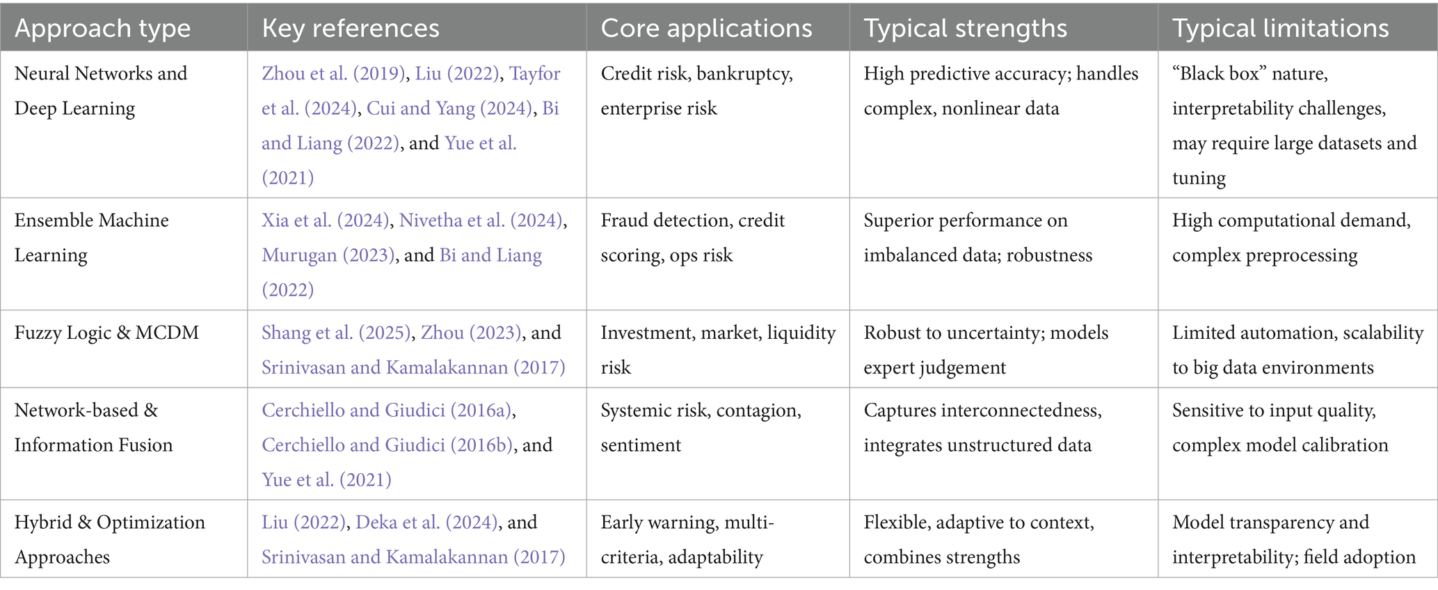Open the Zhou et al. (2019) reference

coord(333,74)
